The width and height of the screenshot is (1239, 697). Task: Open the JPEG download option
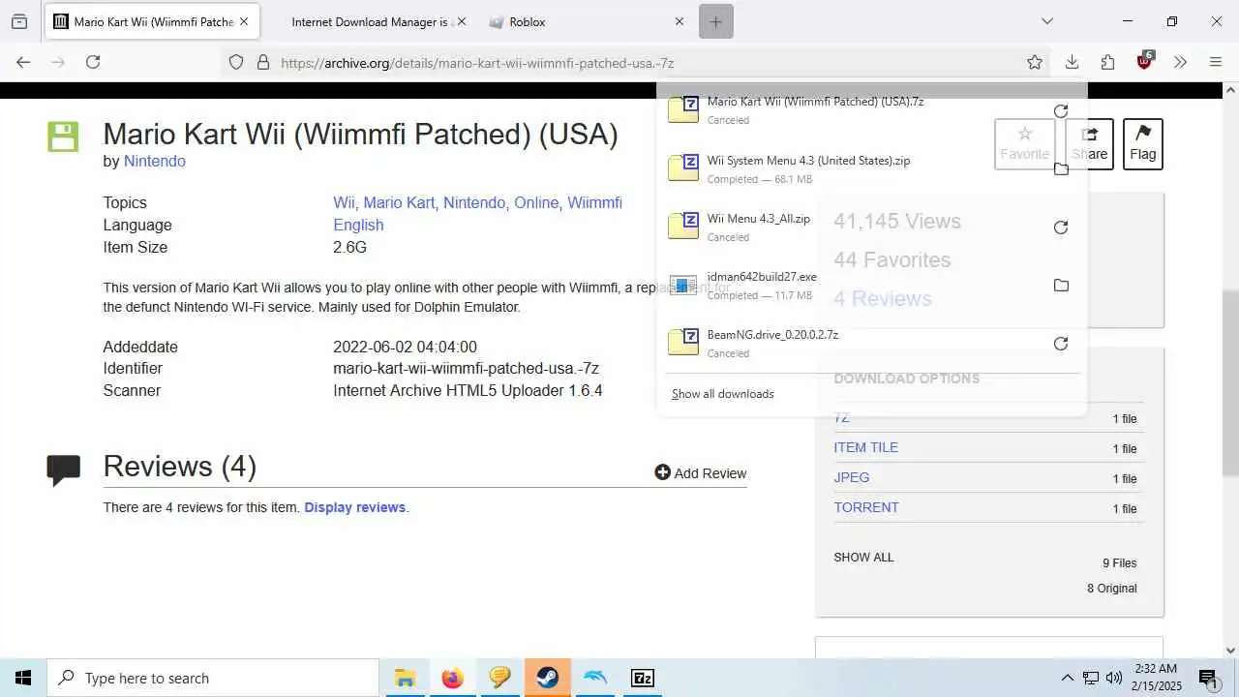pyautogui.click(x=852, y=477)
